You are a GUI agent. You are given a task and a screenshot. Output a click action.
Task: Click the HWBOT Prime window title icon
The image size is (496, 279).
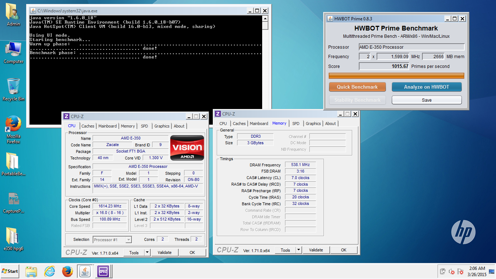(x=330, y=19)
